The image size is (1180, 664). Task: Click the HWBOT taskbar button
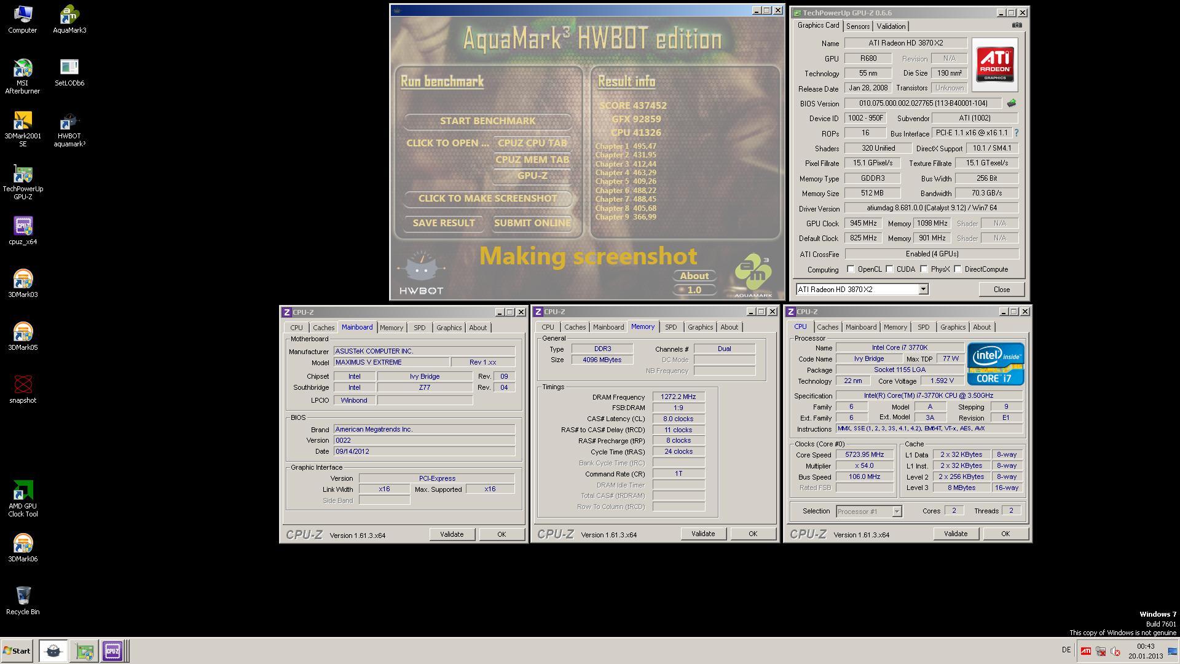click(53, 650)
